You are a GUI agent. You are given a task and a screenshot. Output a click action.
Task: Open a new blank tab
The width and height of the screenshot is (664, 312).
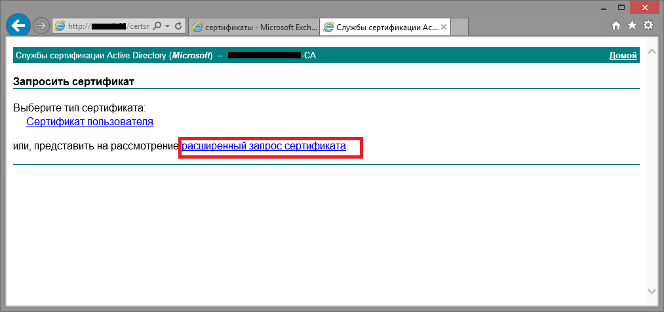[x=459, y=27]
